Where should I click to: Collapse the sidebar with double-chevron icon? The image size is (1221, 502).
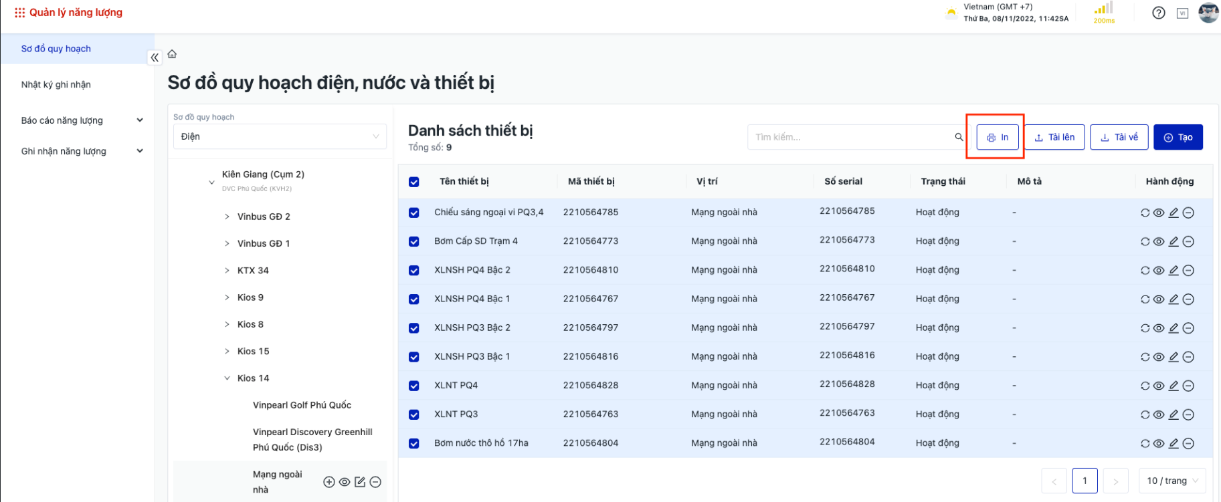point(155,57)
